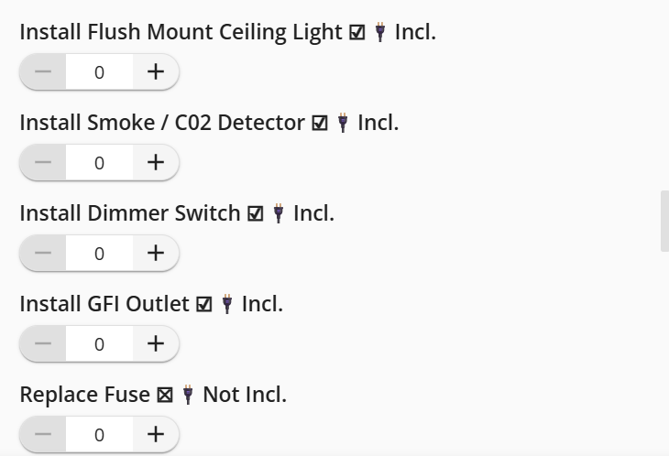Decrease Smoke / C02 Detector quantity
Viewport: 669px width, 456px height.
tap(43, 163)
